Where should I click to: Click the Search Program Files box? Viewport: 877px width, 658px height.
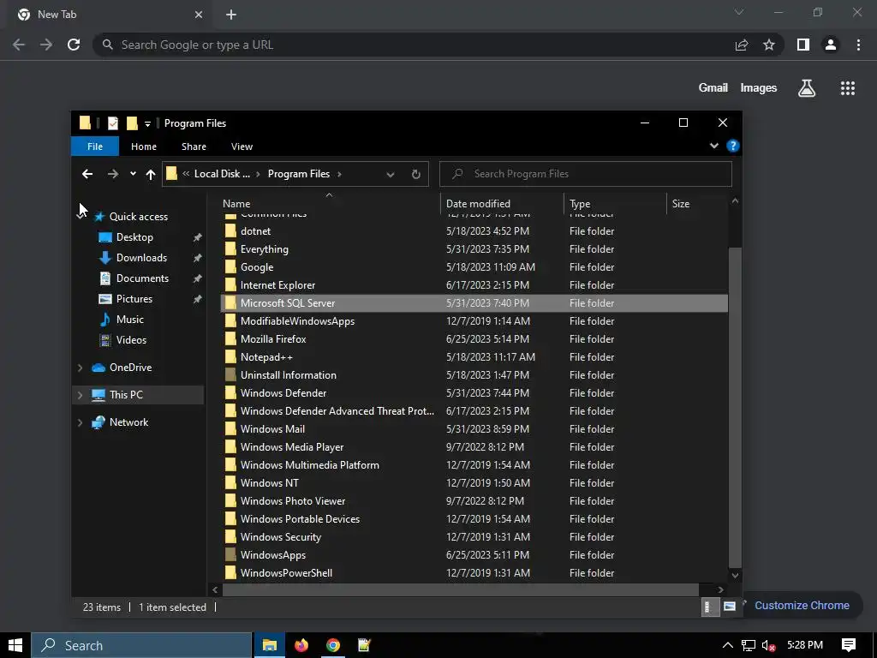(x=586, y=174)
